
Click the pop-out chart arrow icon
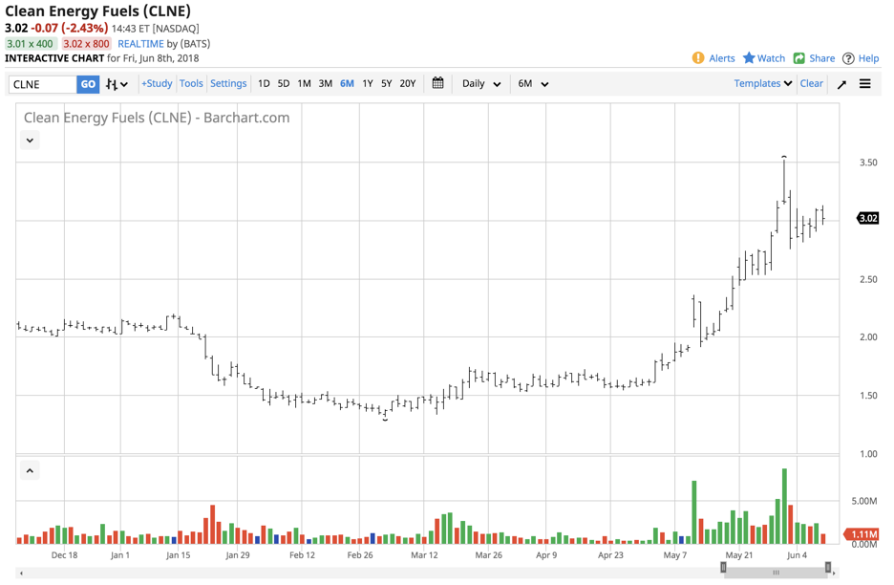841,84
